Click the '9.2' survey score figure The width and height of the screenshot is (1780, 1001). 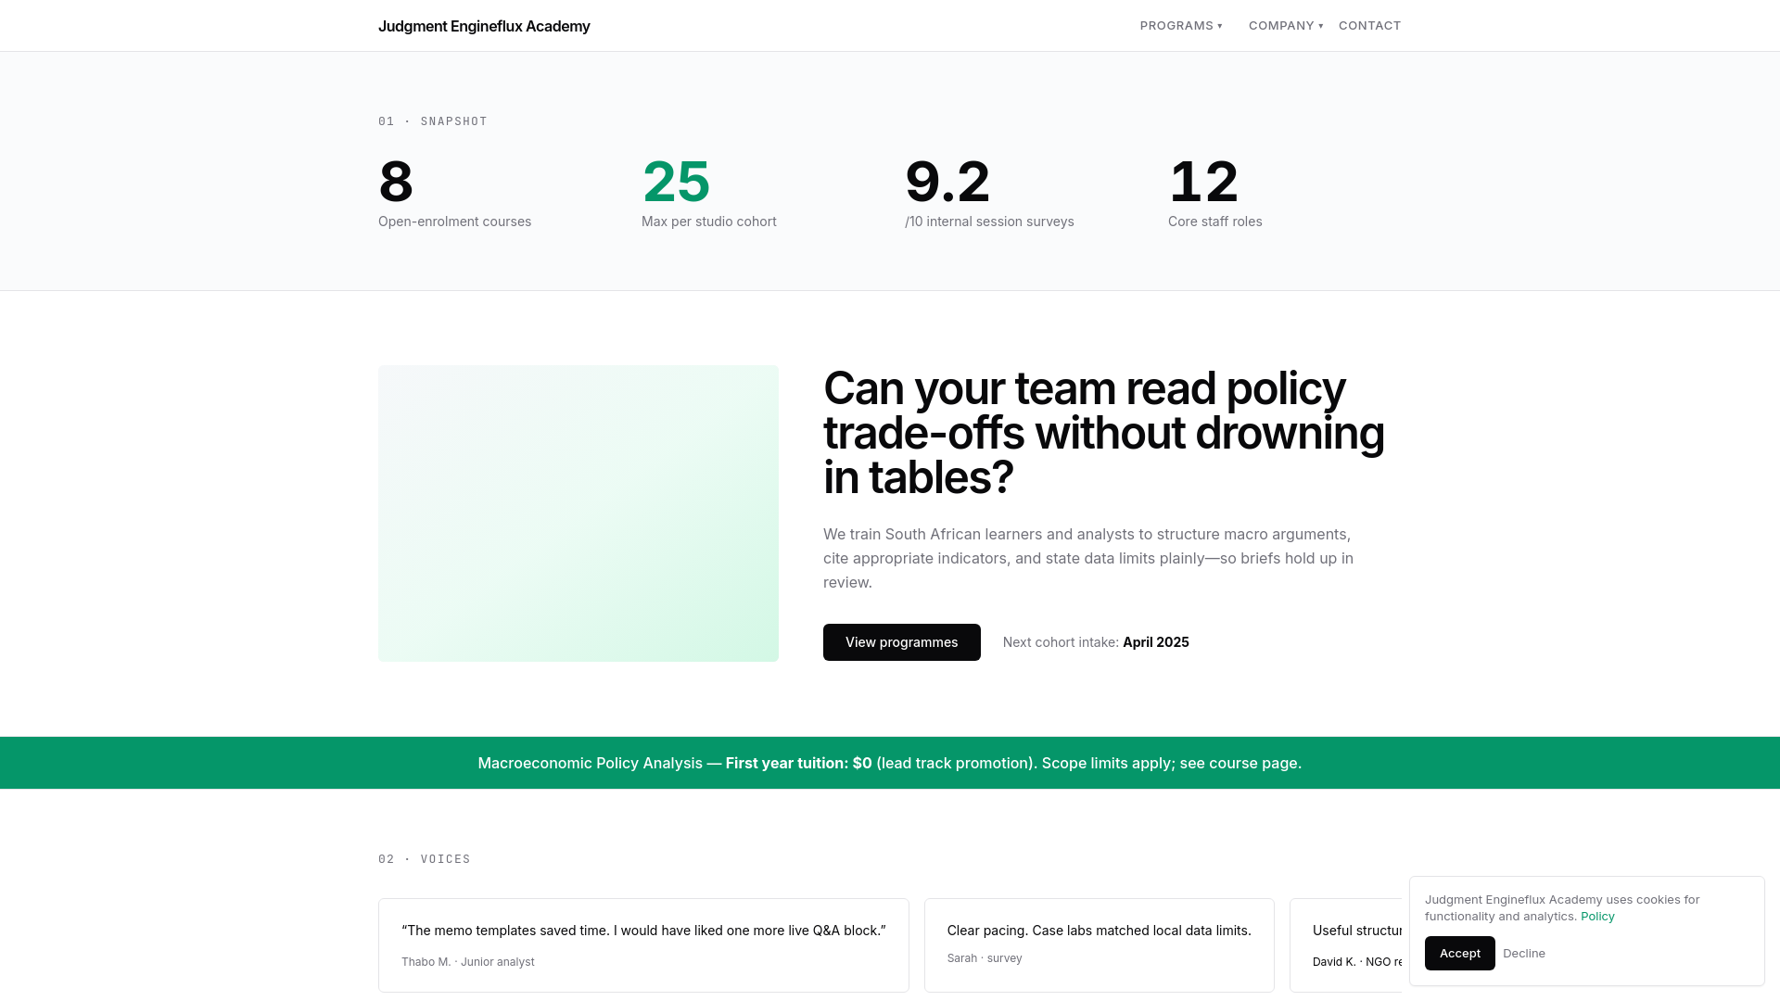coord(947,182)
